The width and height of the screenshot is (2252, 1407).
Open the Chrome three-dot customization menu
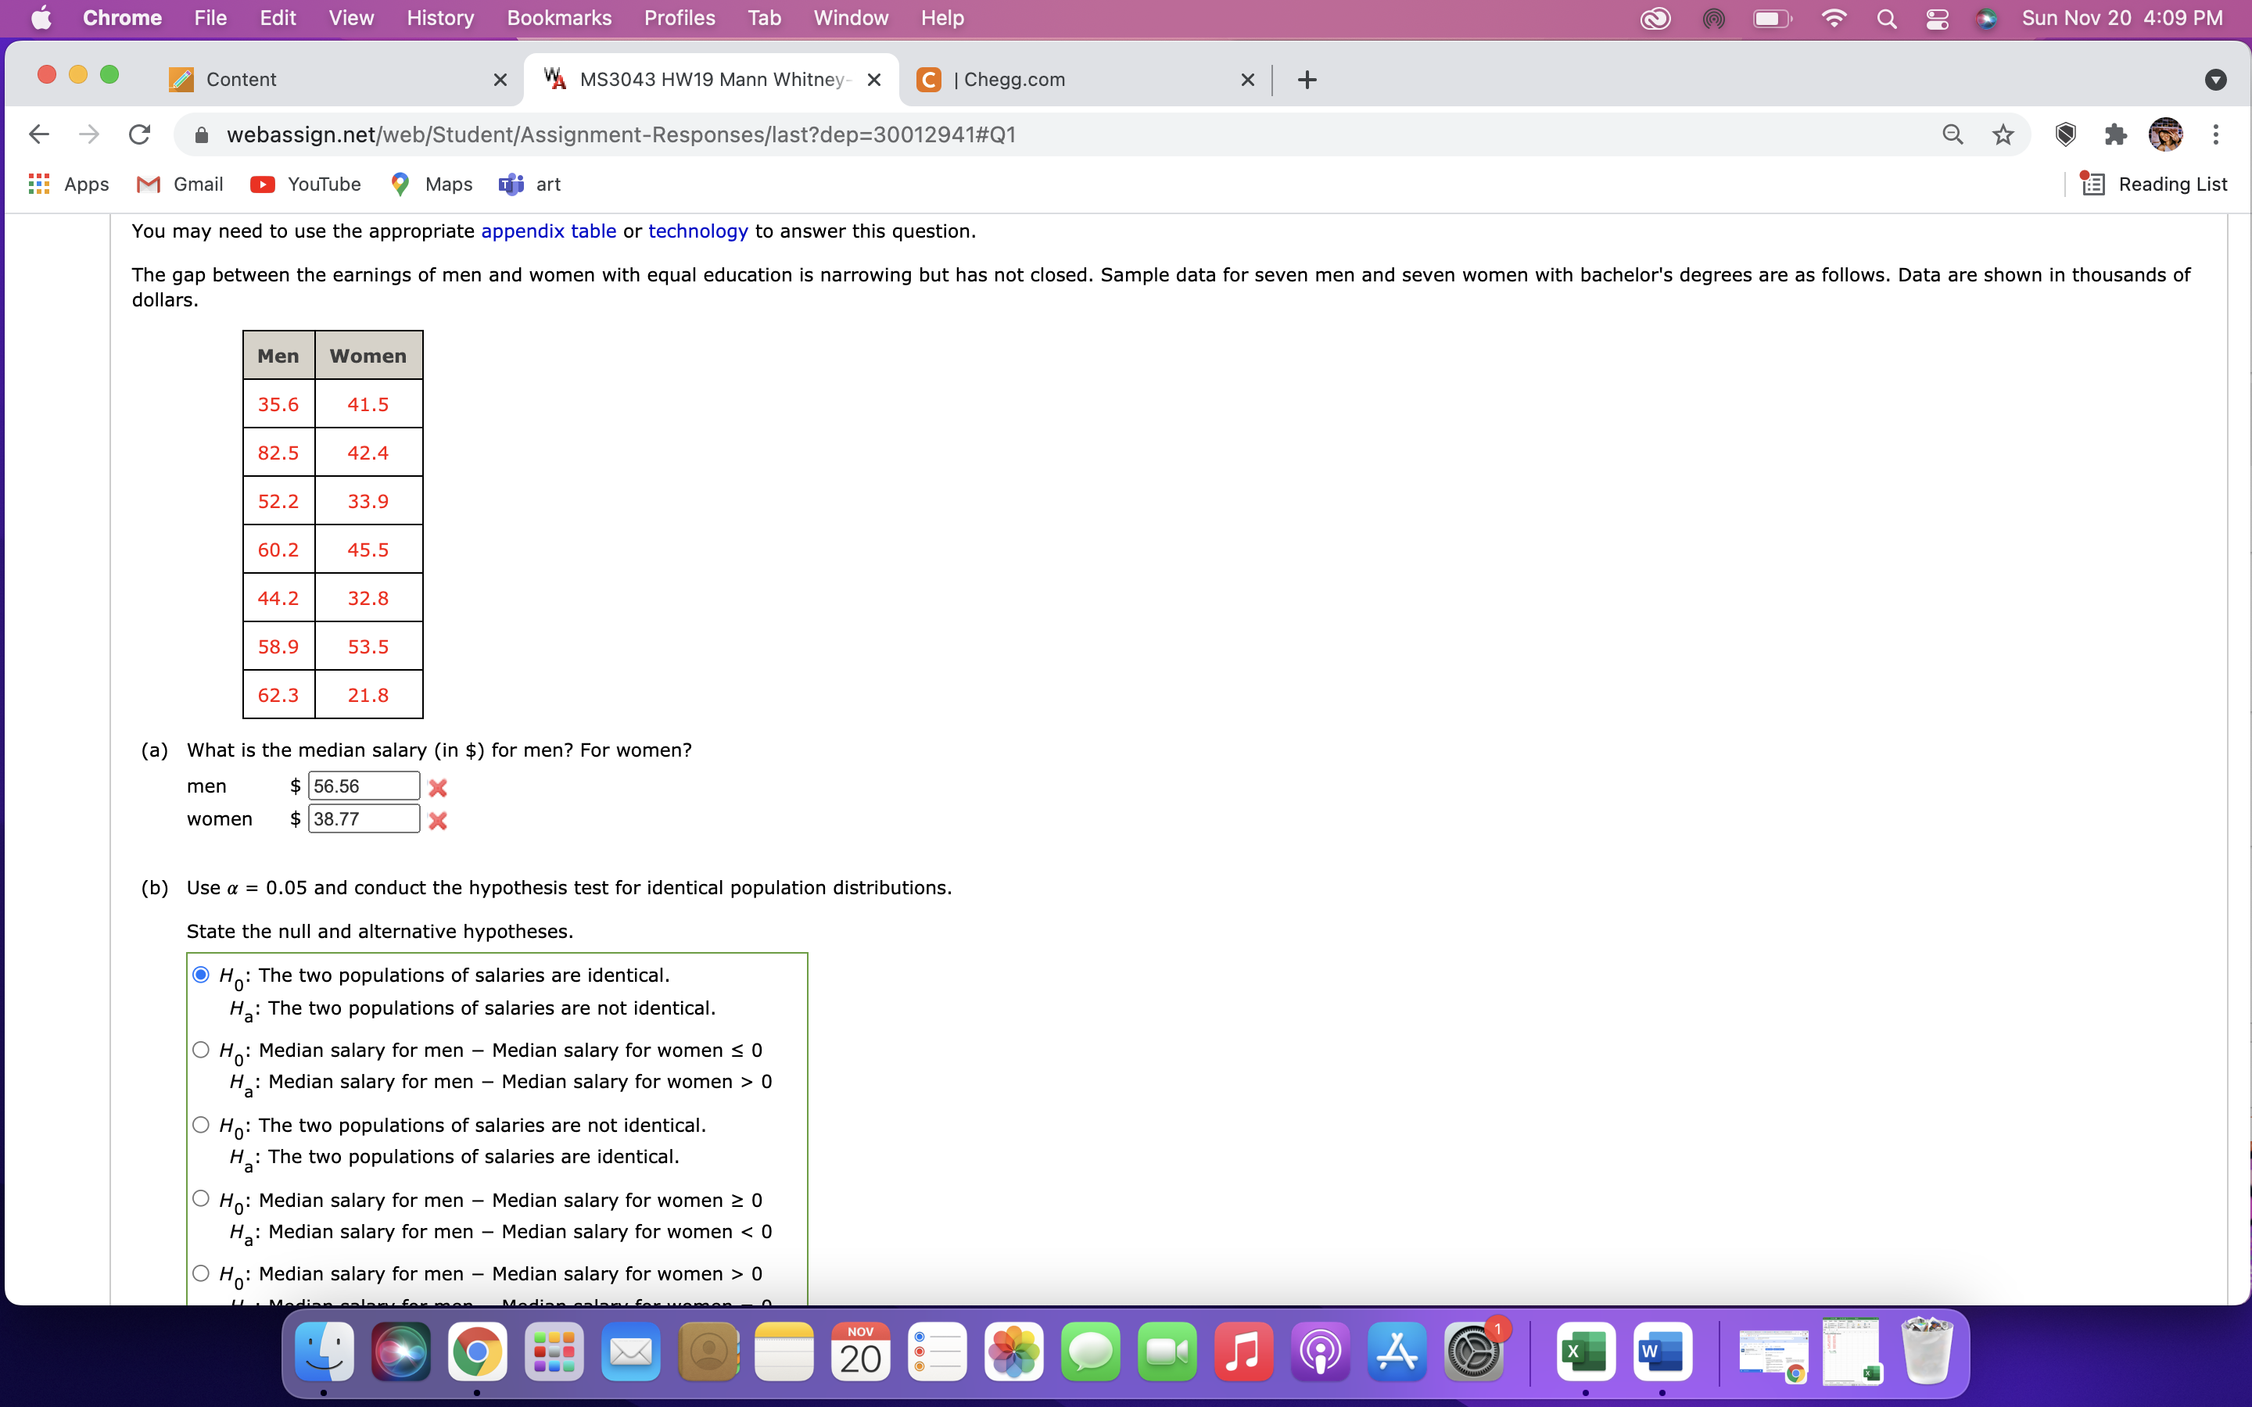(2216, 135)
